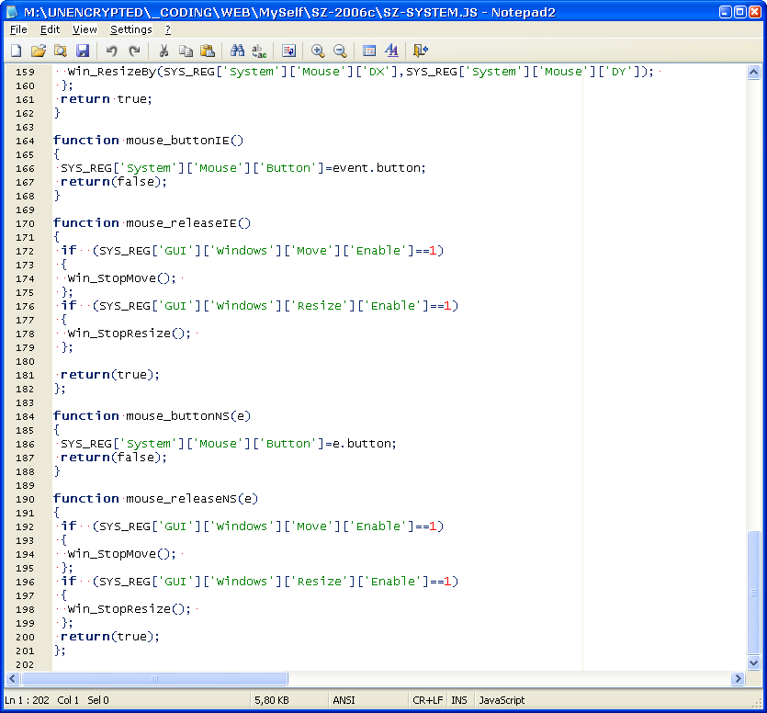Click 'Win_StopResize();' on line 178
Image resolution: width=767 pixels, height=713 pixels.
coord(130,334)
